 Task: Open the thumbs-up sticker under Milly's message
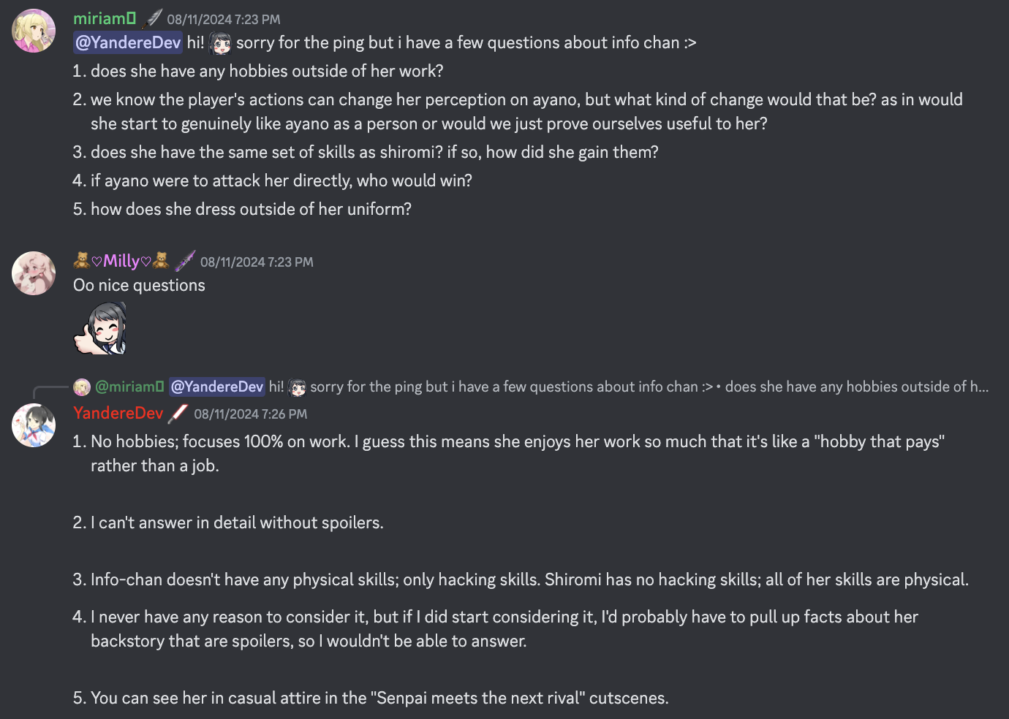point(101,329)
